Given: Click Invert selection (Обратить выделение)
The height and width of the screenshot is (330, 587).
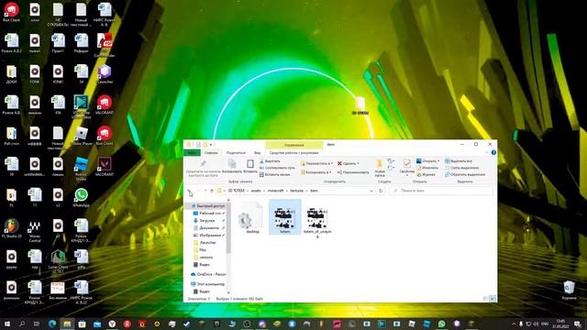Looking at the screenshot, I should [x=465, y=174].
